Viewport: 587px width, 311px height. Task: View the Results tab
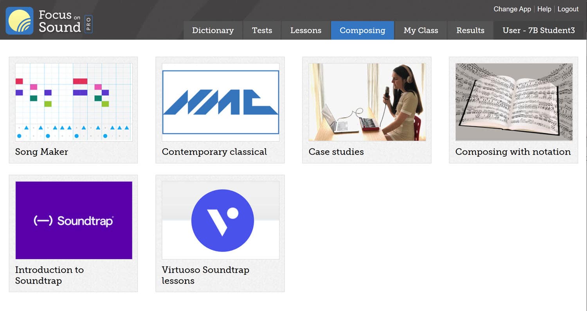(x=470, y=30)
